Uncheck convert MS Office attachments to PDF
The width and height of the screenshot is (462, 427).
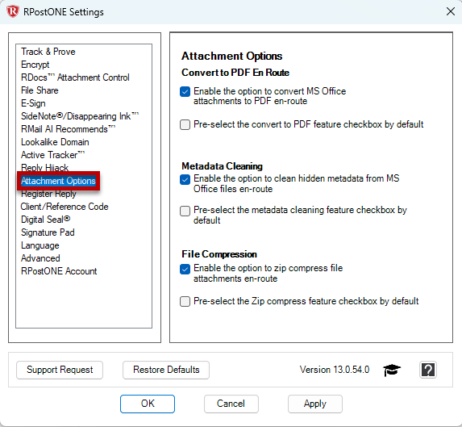185,92
